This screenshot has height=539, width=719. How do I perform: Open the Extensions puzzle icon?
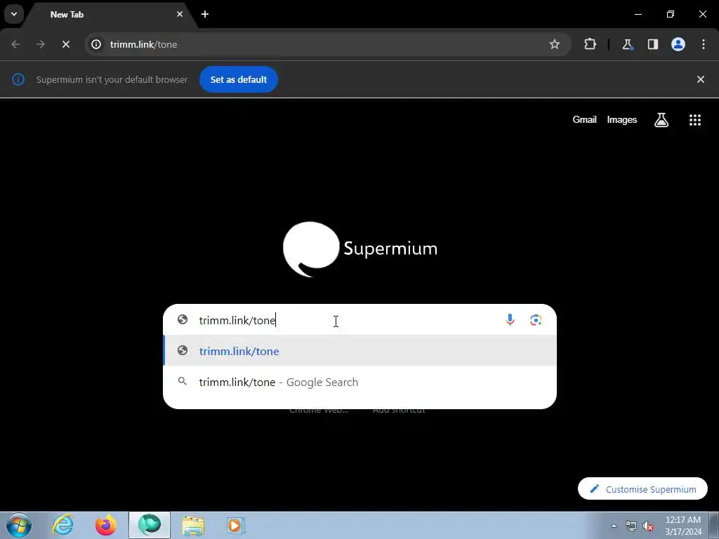tap(590, 44)
